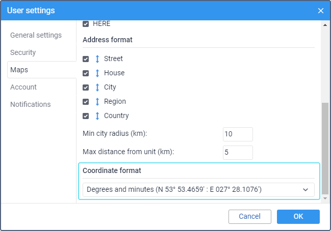Screen dimensions: 331x231
Task: Click the reorder arrow icon beside City
Action: pos(97,88)
